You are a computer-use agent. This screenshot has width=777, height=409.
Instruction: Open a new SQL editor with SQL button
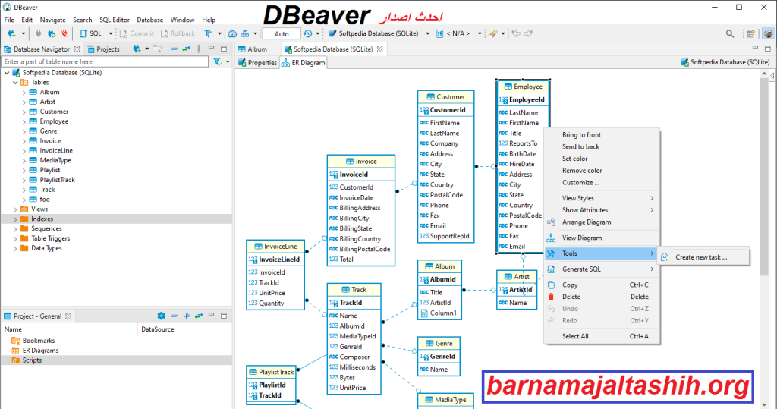pyautogui.click(x=91, y=33)
